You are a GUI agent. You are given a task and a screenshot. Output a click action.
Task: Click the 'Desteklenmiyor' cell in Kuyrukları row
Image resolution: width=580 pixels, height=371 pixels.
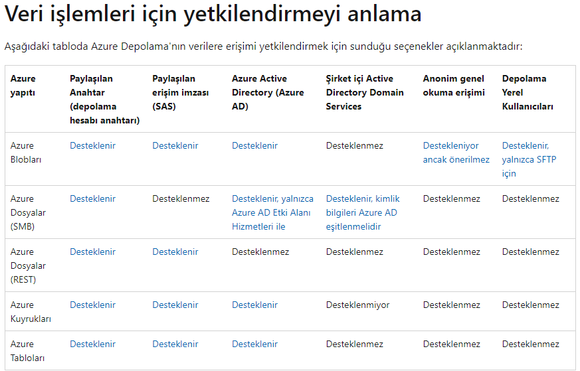tap(357, 305)
